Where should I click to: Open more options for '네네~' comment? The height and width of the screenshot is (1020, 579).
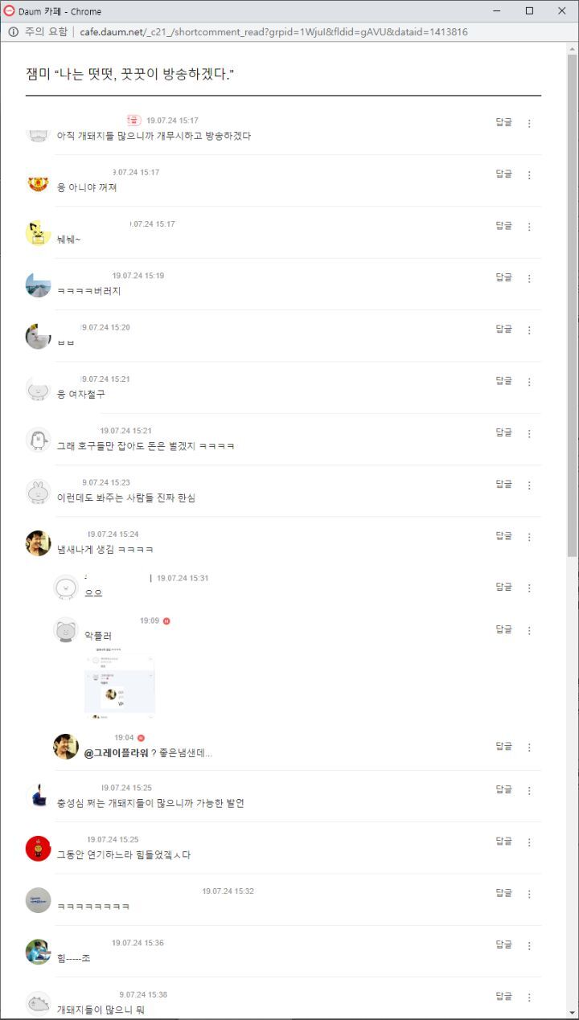[x=529, y=227]
